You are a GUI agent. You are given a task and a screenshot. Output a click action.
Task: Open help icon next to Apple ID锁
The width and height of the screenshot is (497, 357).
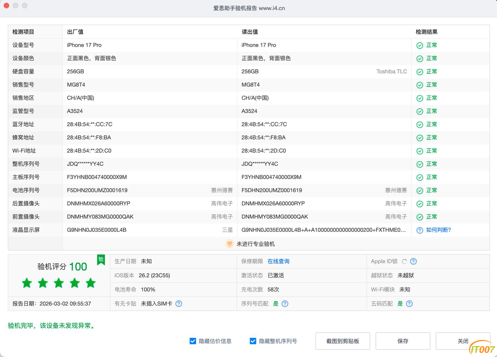click(x=413, y=261)
